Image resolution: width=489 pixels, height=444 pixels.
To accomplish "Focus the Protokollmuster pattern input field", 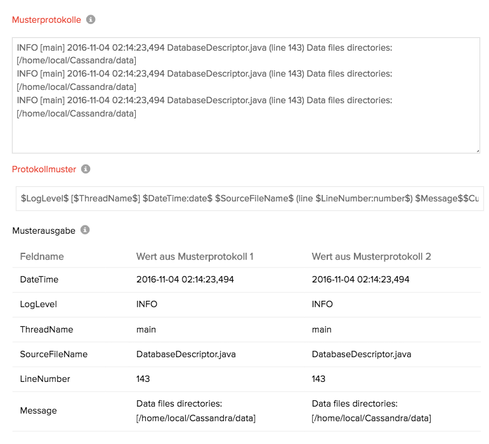I will pos(249,198).
